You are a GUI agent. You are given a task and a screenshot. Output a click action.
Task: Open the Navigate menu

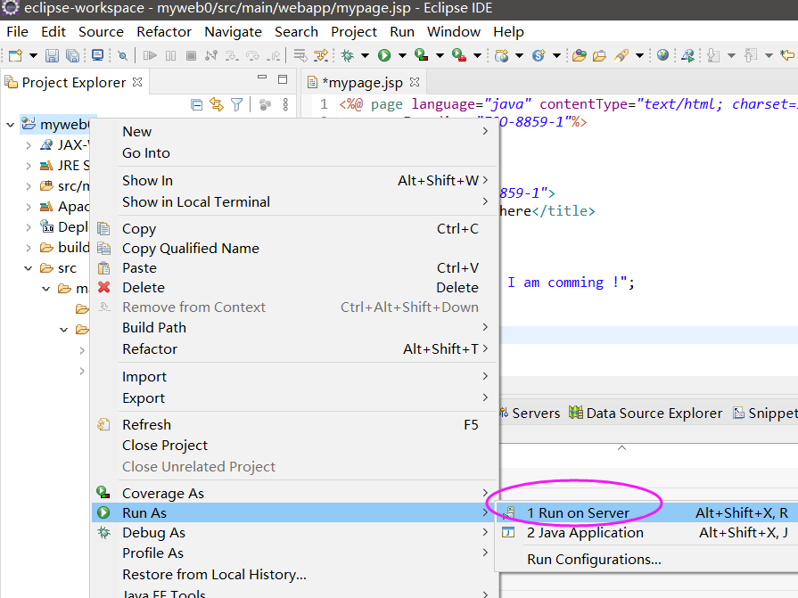coord(233,31)
